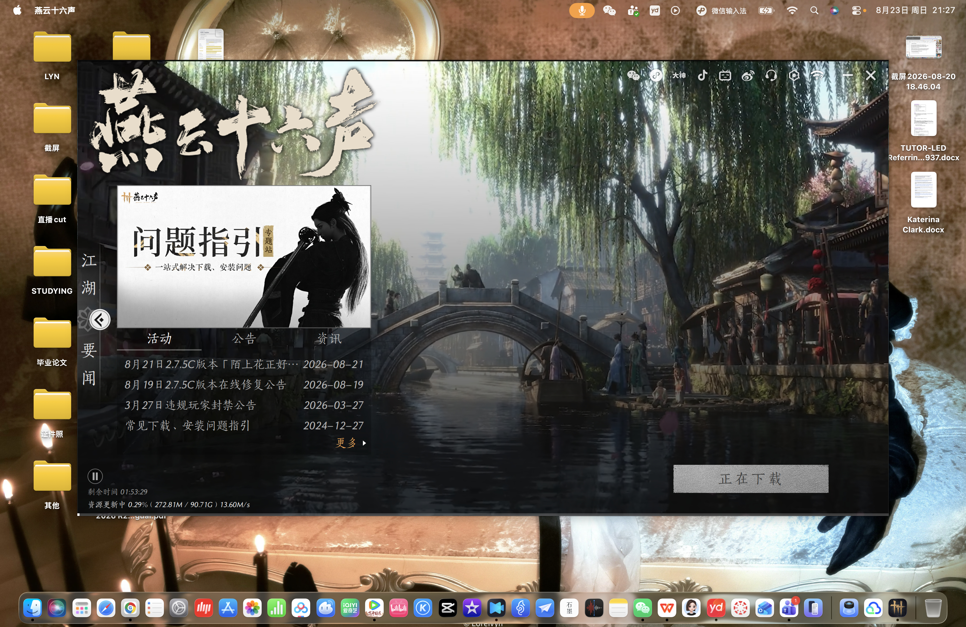Open the STUDYING folder on desktop
The height and width of the screenshot is (627, 966).
tap(52, 270)
